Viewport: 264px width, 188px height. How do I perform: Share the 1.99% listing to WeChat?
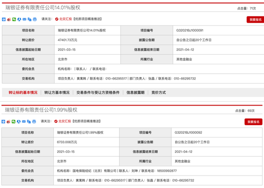click(13, 121)
